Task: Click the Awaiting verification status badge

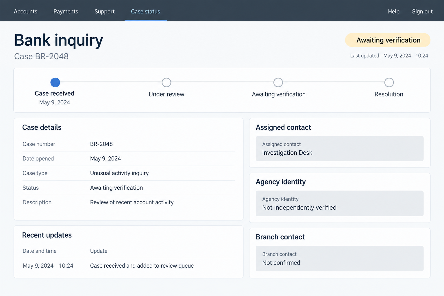Action: coord(388,40)
